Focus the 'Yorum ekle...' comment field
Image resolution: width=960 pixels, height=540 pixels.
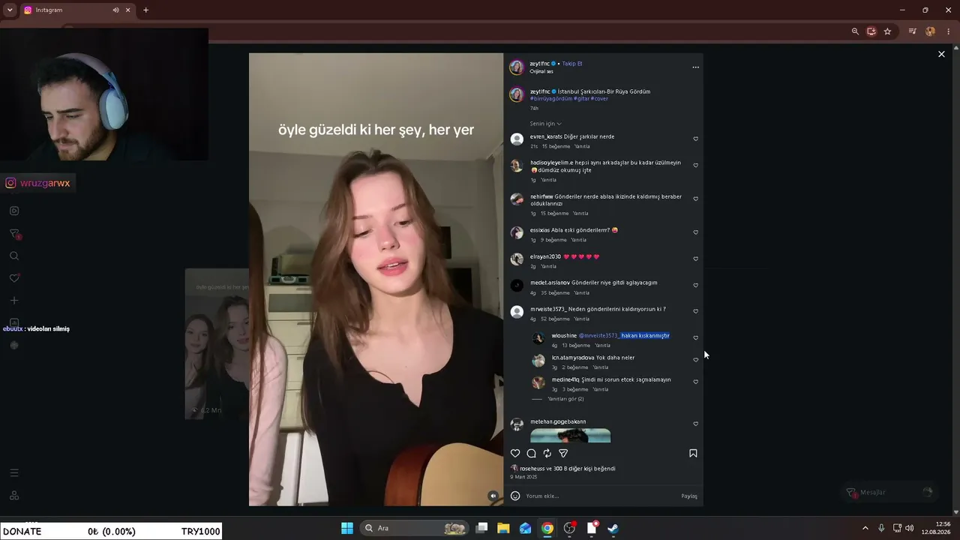(600, 496)
